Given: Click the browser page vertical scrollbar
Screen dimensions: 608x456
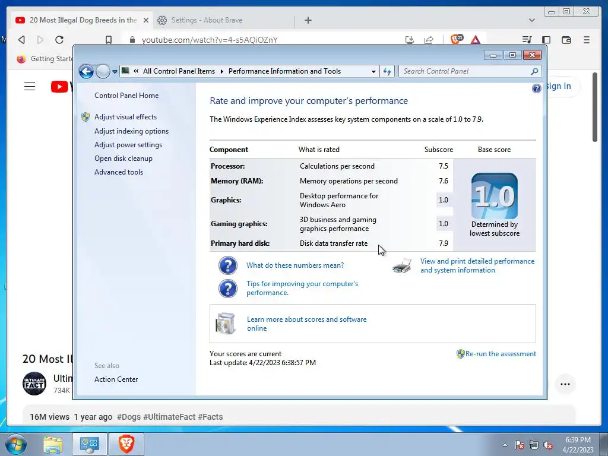Looking at the screenshot, I should (595, 107).
